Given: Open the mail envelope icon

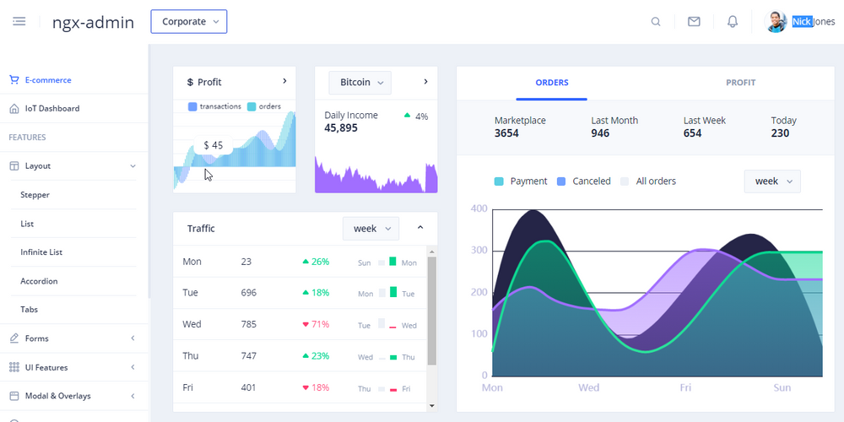Looking at the screenshot, I should 694,22.
